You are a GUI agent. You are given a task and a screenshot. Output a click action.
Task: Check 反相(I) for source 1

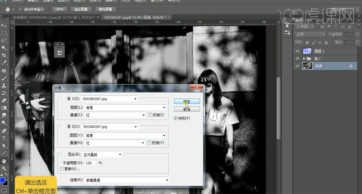150,115
